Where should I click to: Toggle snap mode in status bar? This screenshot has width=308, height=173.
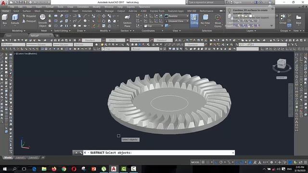[208, 162]
